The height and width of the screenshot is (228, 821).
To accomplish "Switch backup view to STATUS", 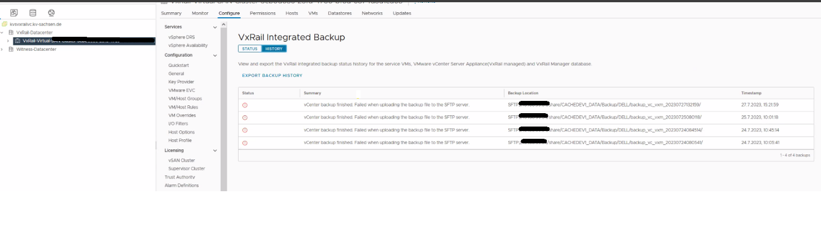I will point(250,49).
